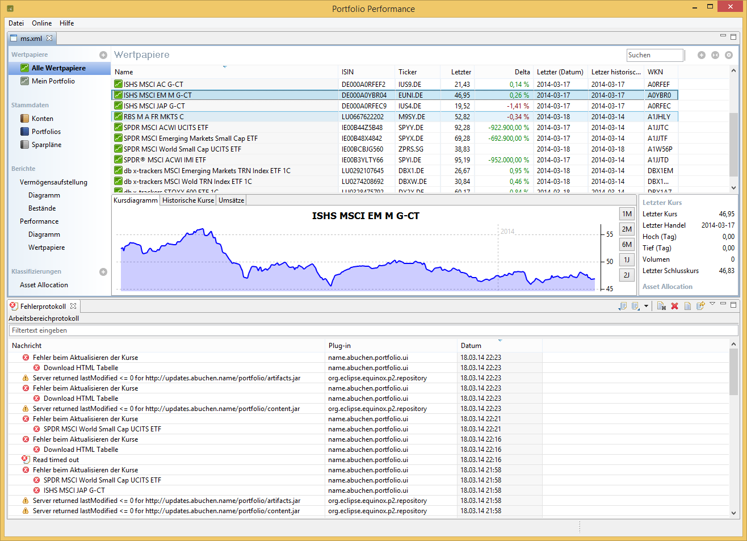Delete the error log with the red X icon

[x=674, y=306]
